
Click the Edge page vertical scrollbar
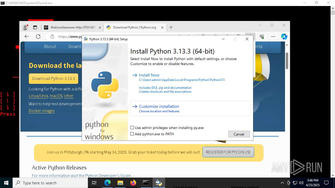287,61
